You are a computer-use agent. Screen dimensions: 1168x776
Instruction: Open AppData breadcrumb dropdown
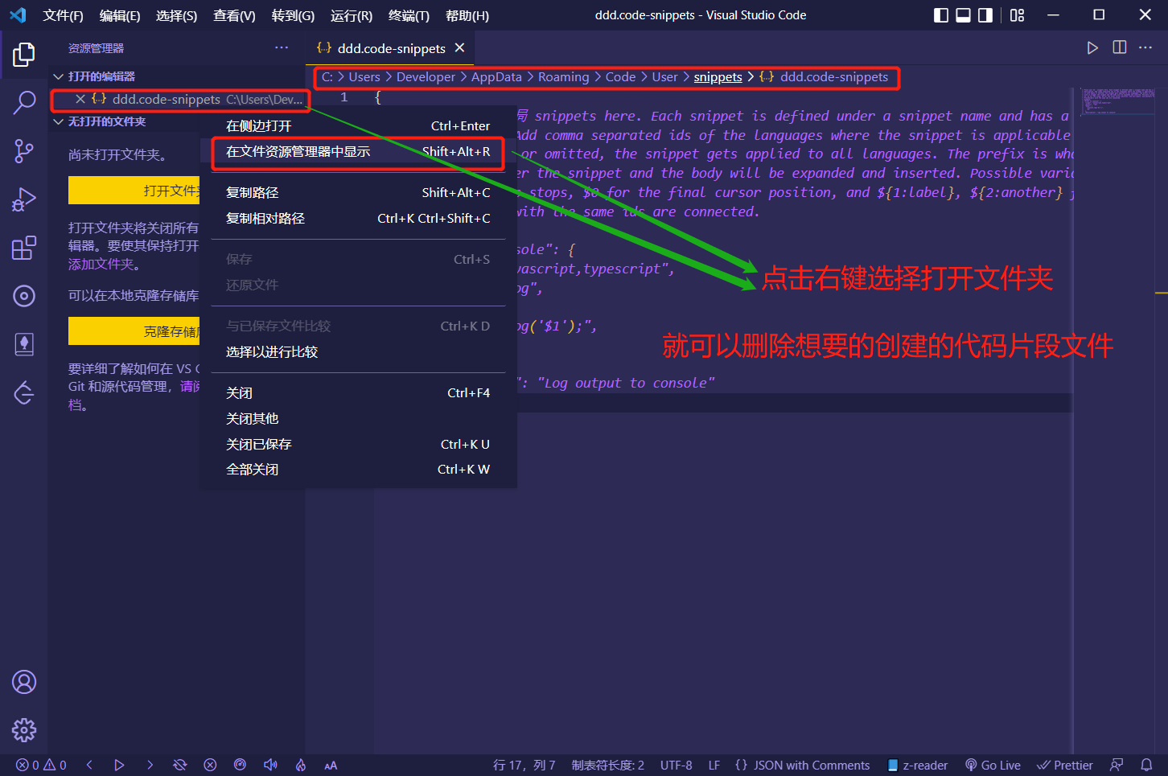pos(496,77)
